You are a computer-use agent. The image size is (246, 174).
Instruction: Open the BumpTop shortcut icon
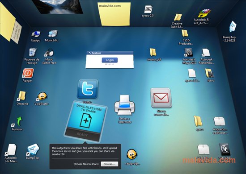pos(33,149)
